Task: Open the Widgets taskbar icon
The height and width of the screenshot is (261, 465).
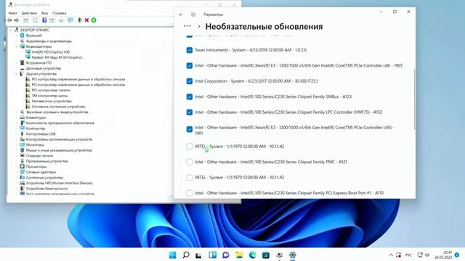Action: (212, 254)
